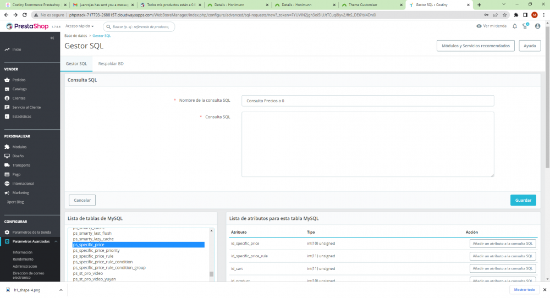Screen dimensions: 550x298
Task: Open Chrome profile avatar M
Action: click(534, 15)
